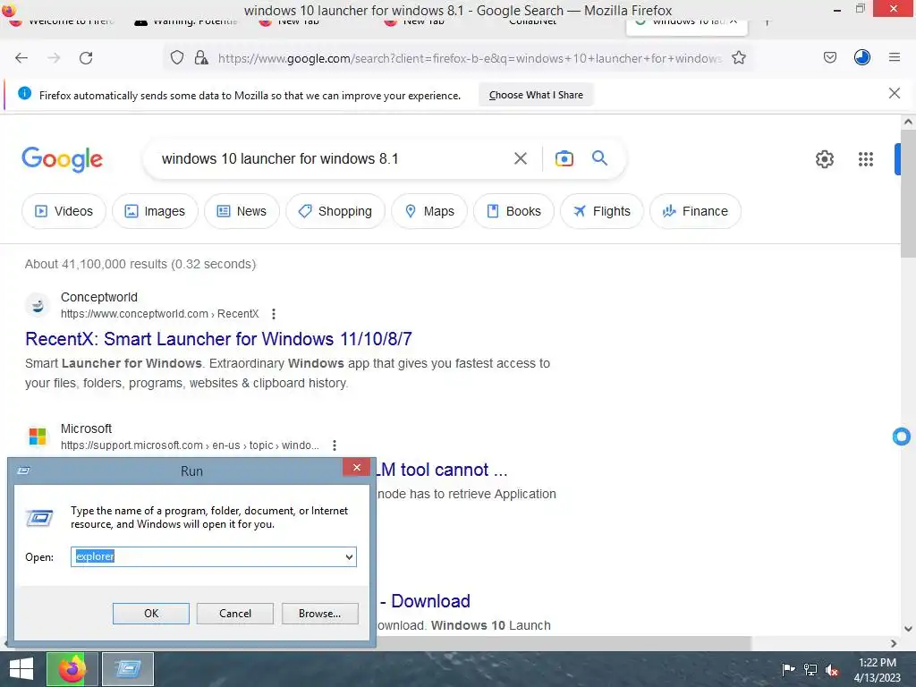Click Choose What I Share button
This screenshot has width=916, height=687.
click(536, 95)
